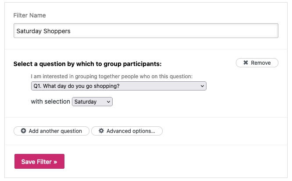Click the gear icon for advanced options

click(x=101, y=131)
